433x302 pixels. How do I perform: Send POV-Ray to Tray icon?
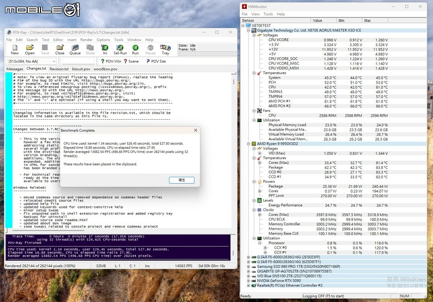(165, 50)
